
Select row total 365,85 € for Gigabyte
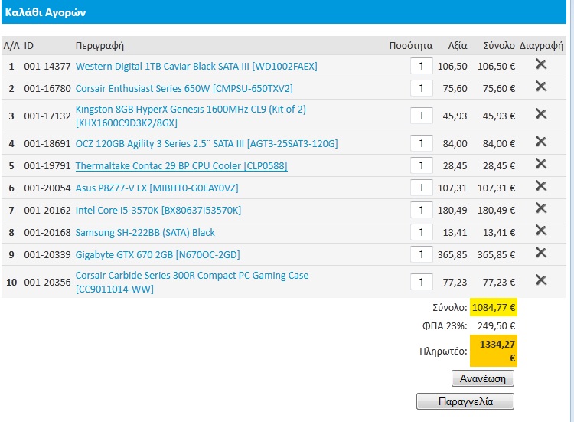click(496, 254)
